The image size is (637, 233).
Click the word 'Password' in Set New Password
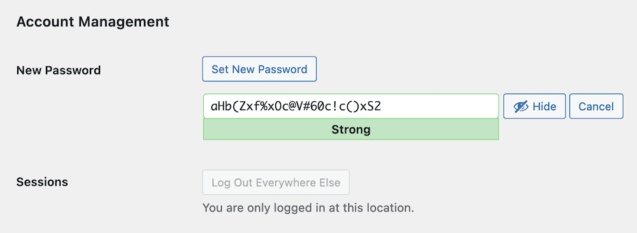tap(283, 69)
